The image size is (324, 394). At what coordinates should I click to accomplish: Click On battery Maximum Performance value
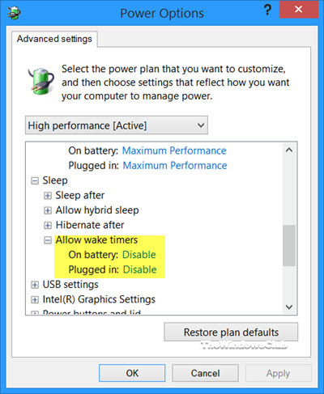[174, 150]
